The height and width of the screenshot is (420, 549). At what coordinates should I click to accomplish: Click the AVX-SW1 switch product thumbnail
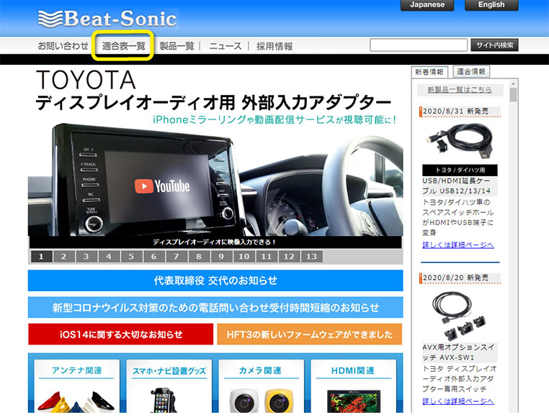(459, 315)
